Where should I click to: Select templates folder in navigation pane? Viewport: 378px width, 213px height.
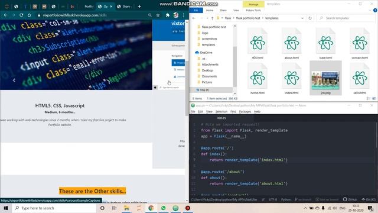tap(208, 45)
